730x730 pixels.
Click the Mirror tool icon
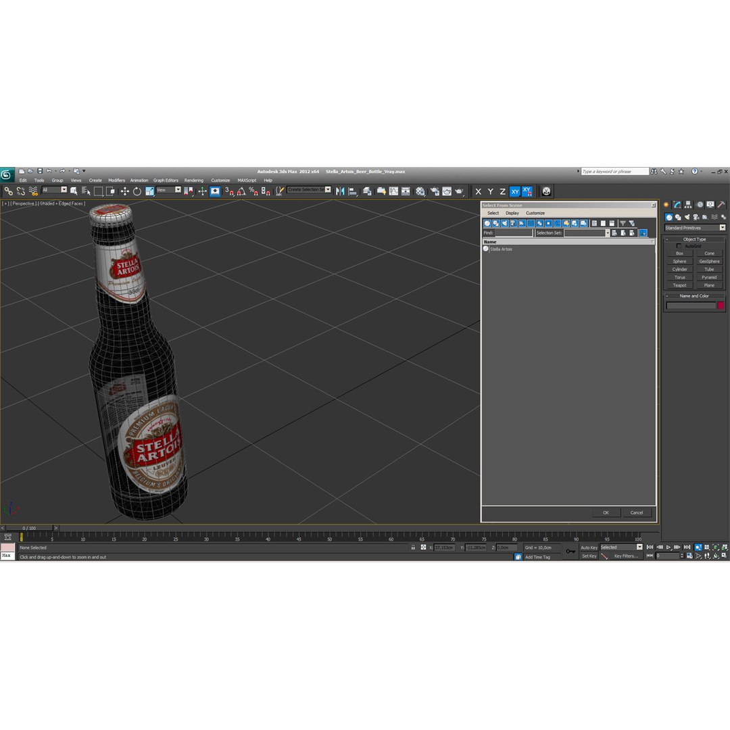(340, 191)
